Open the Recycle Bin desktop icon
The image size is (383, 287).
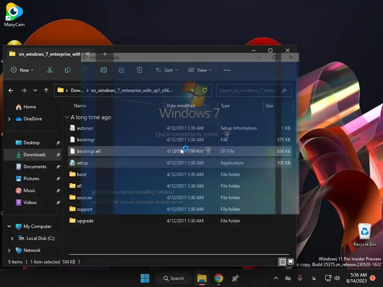[x=364, y=235]
